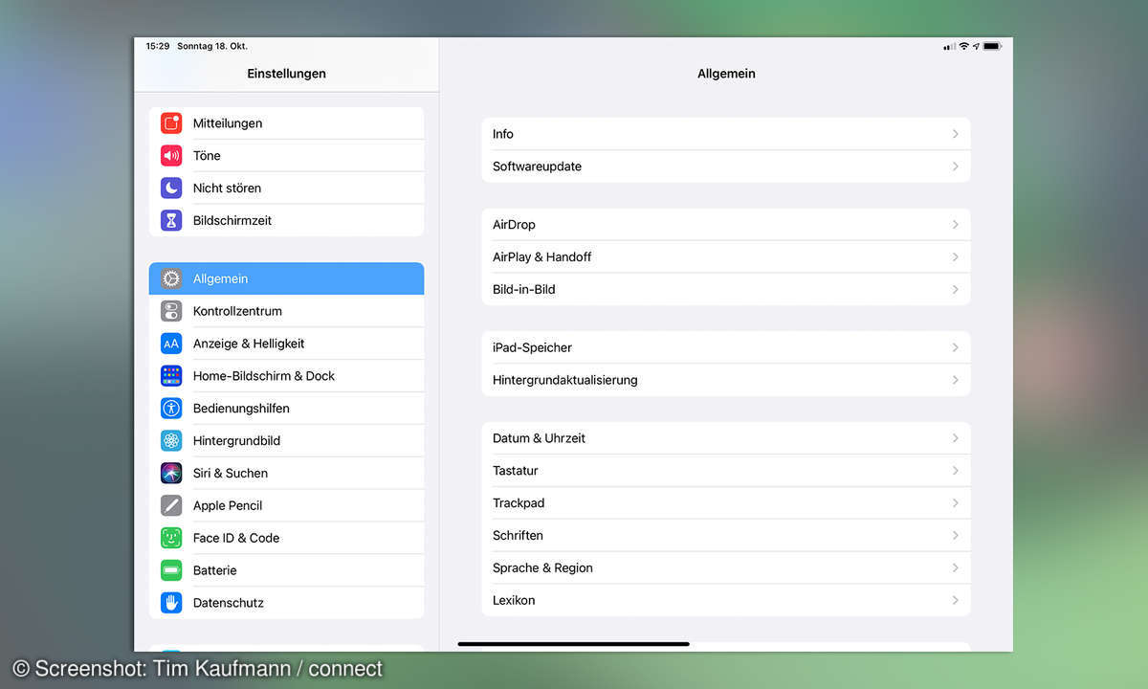The image size is (1148, 689).
Task: Open chevron on the Tastatur row
Action: 955,471
